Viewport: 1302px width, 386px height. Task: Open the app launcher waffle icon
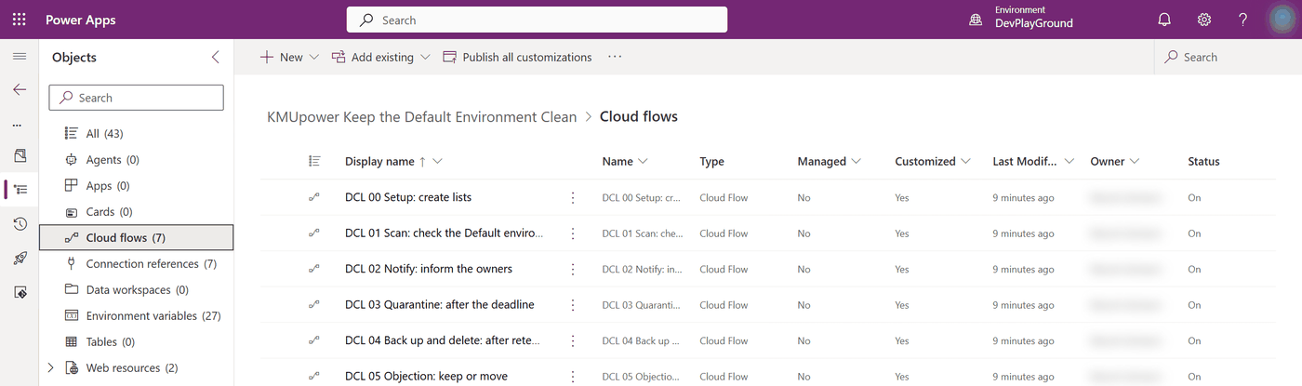coord(20,20)
